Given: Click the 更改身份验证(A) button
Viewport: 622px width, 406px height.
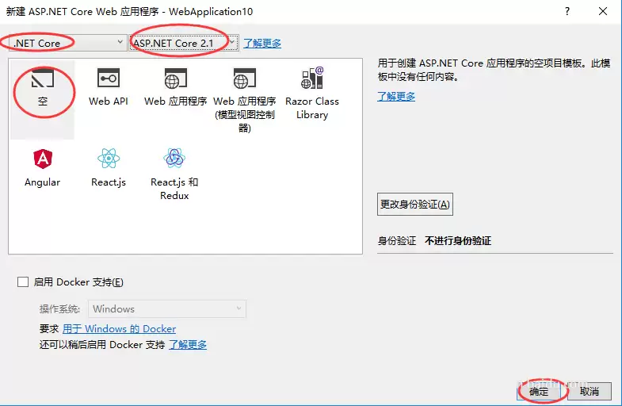Looking at the screenshot, I should [x=415, y=205].
